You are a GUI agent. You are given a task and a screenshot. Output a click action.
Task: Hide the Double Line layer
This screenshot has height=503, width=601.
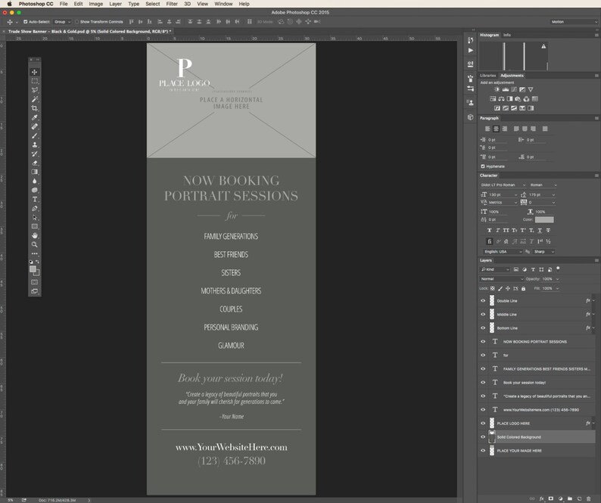point(483,301)
